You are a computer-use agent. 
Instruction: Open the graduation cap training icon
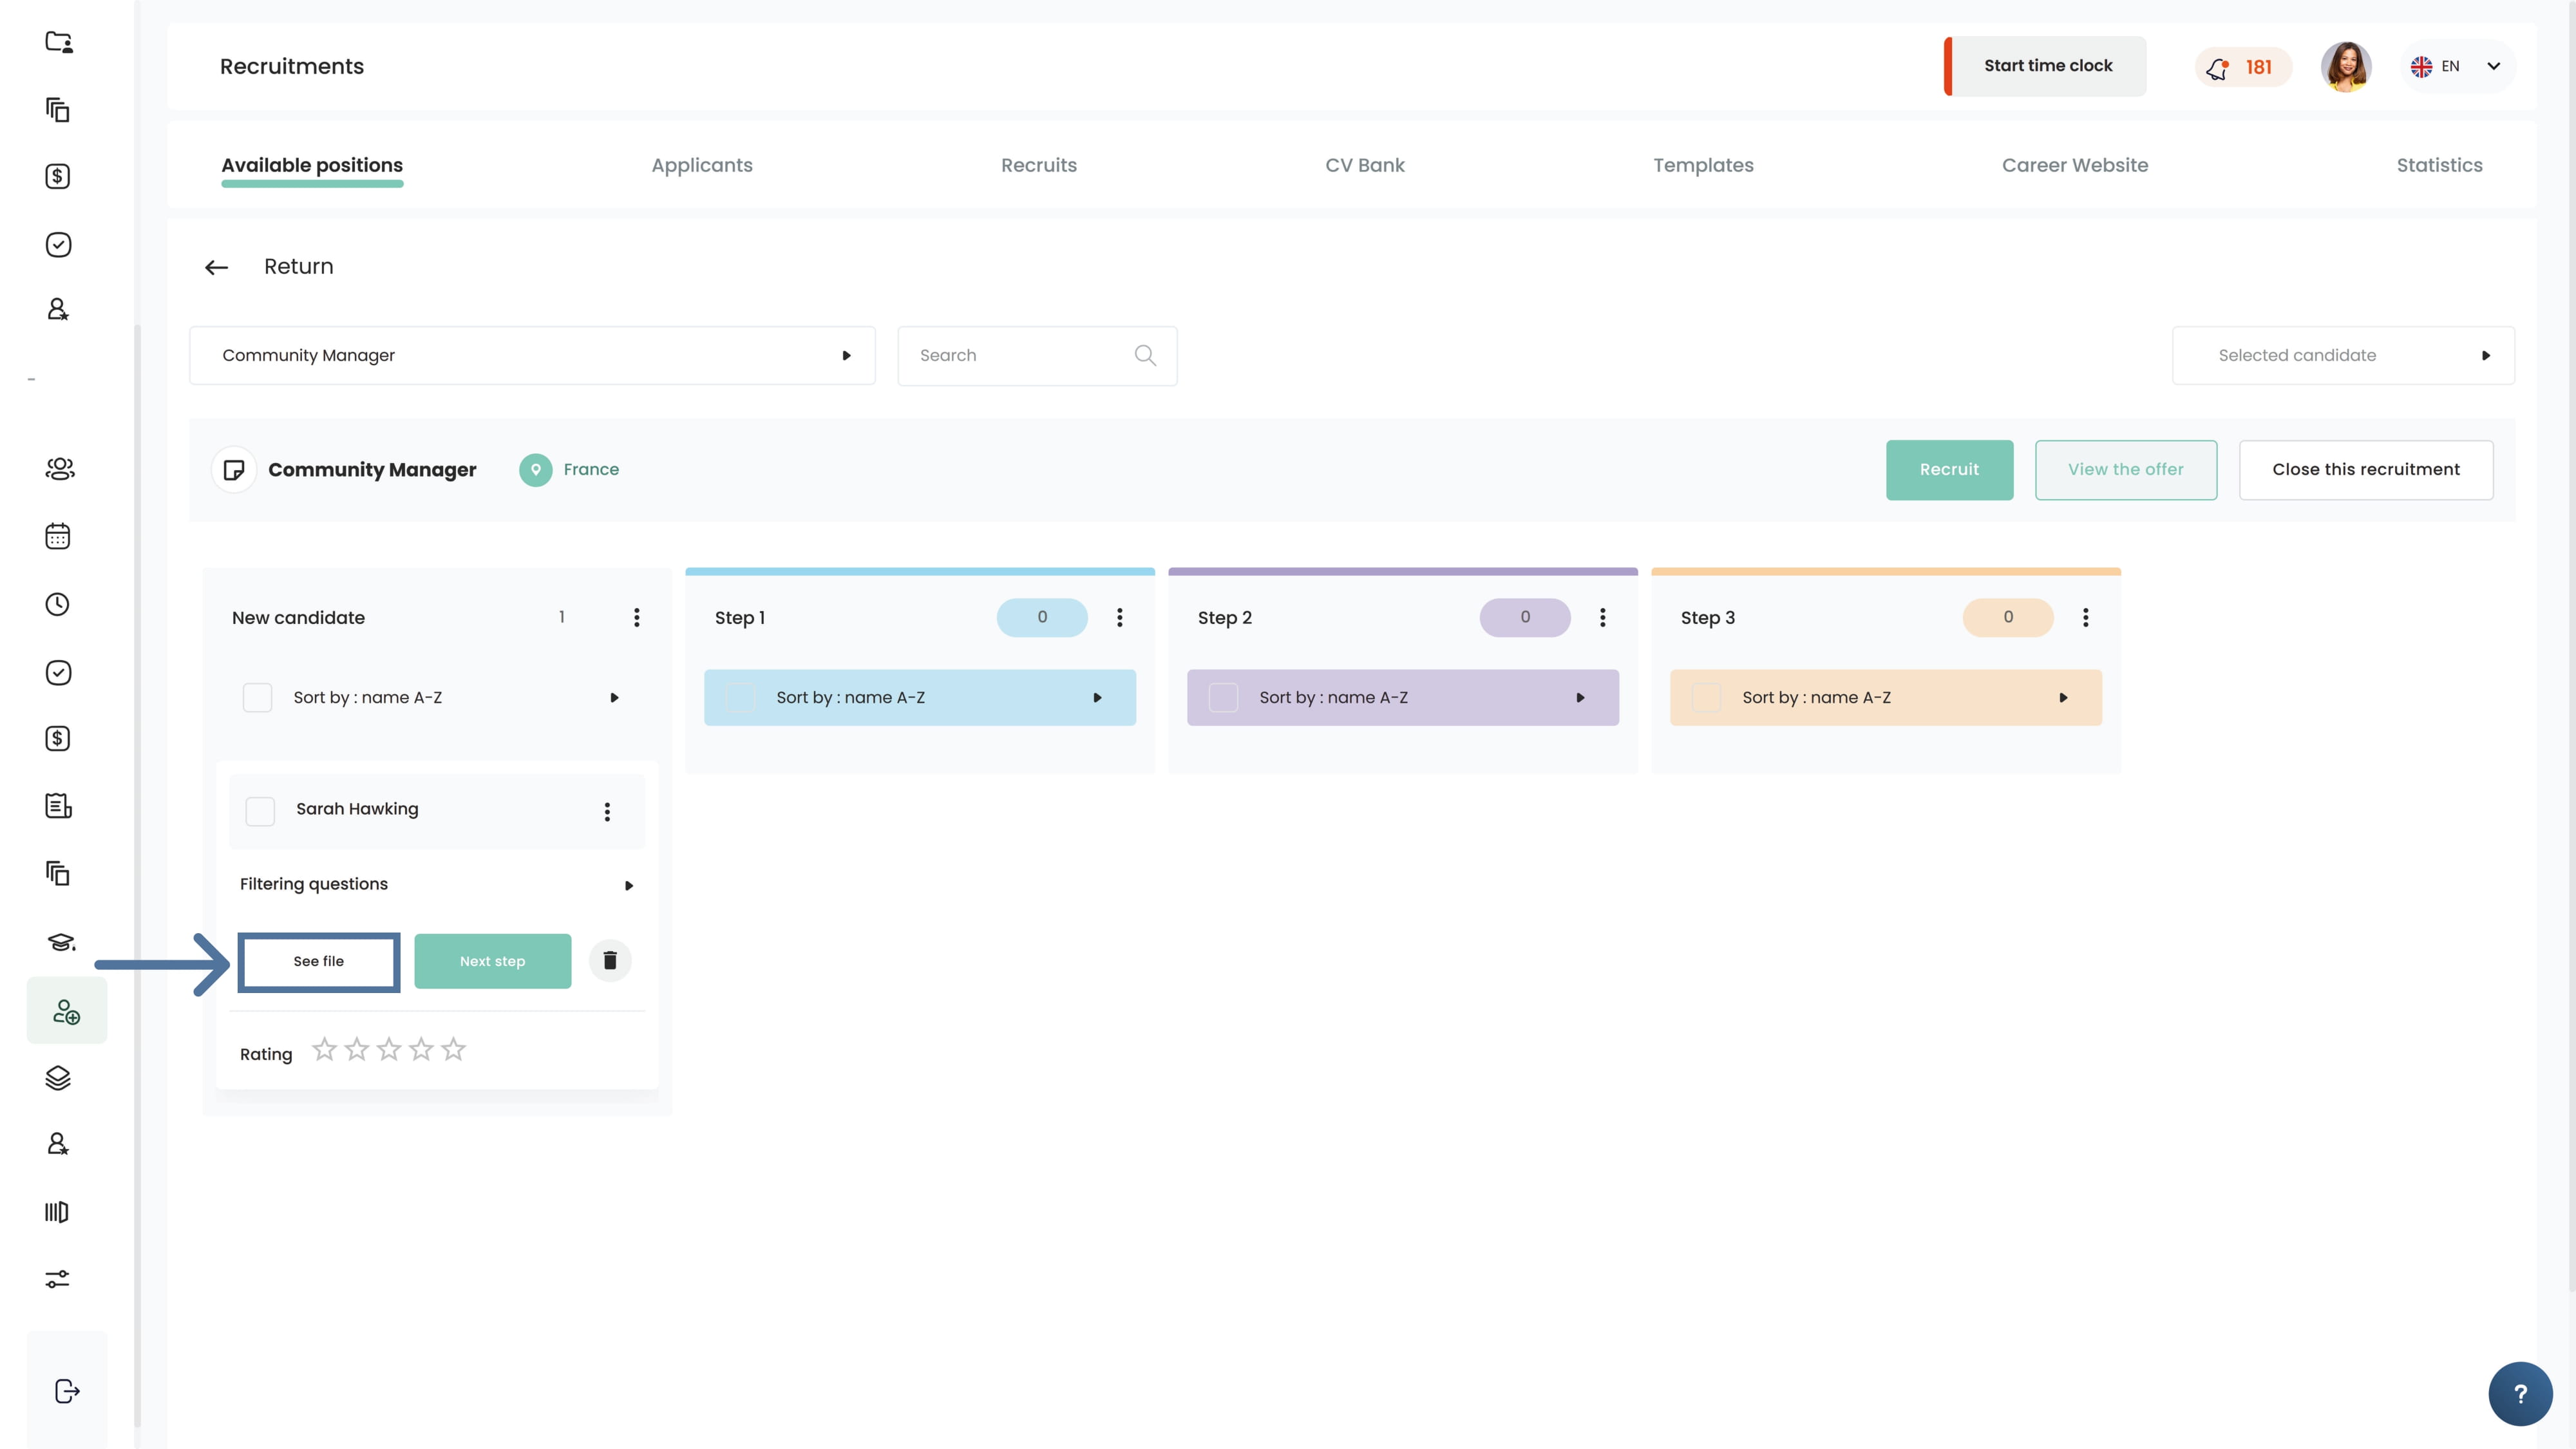[x=60, y=942]
